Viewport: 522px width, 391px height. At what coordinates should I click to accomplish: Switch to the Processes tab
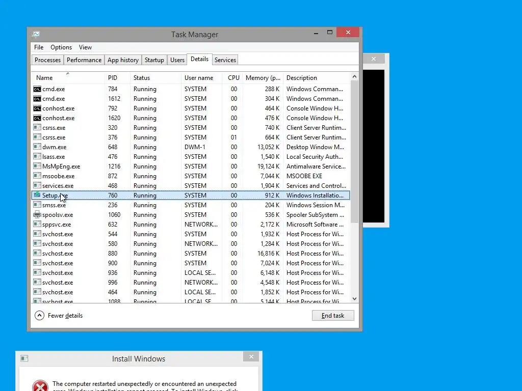point(47,60)
